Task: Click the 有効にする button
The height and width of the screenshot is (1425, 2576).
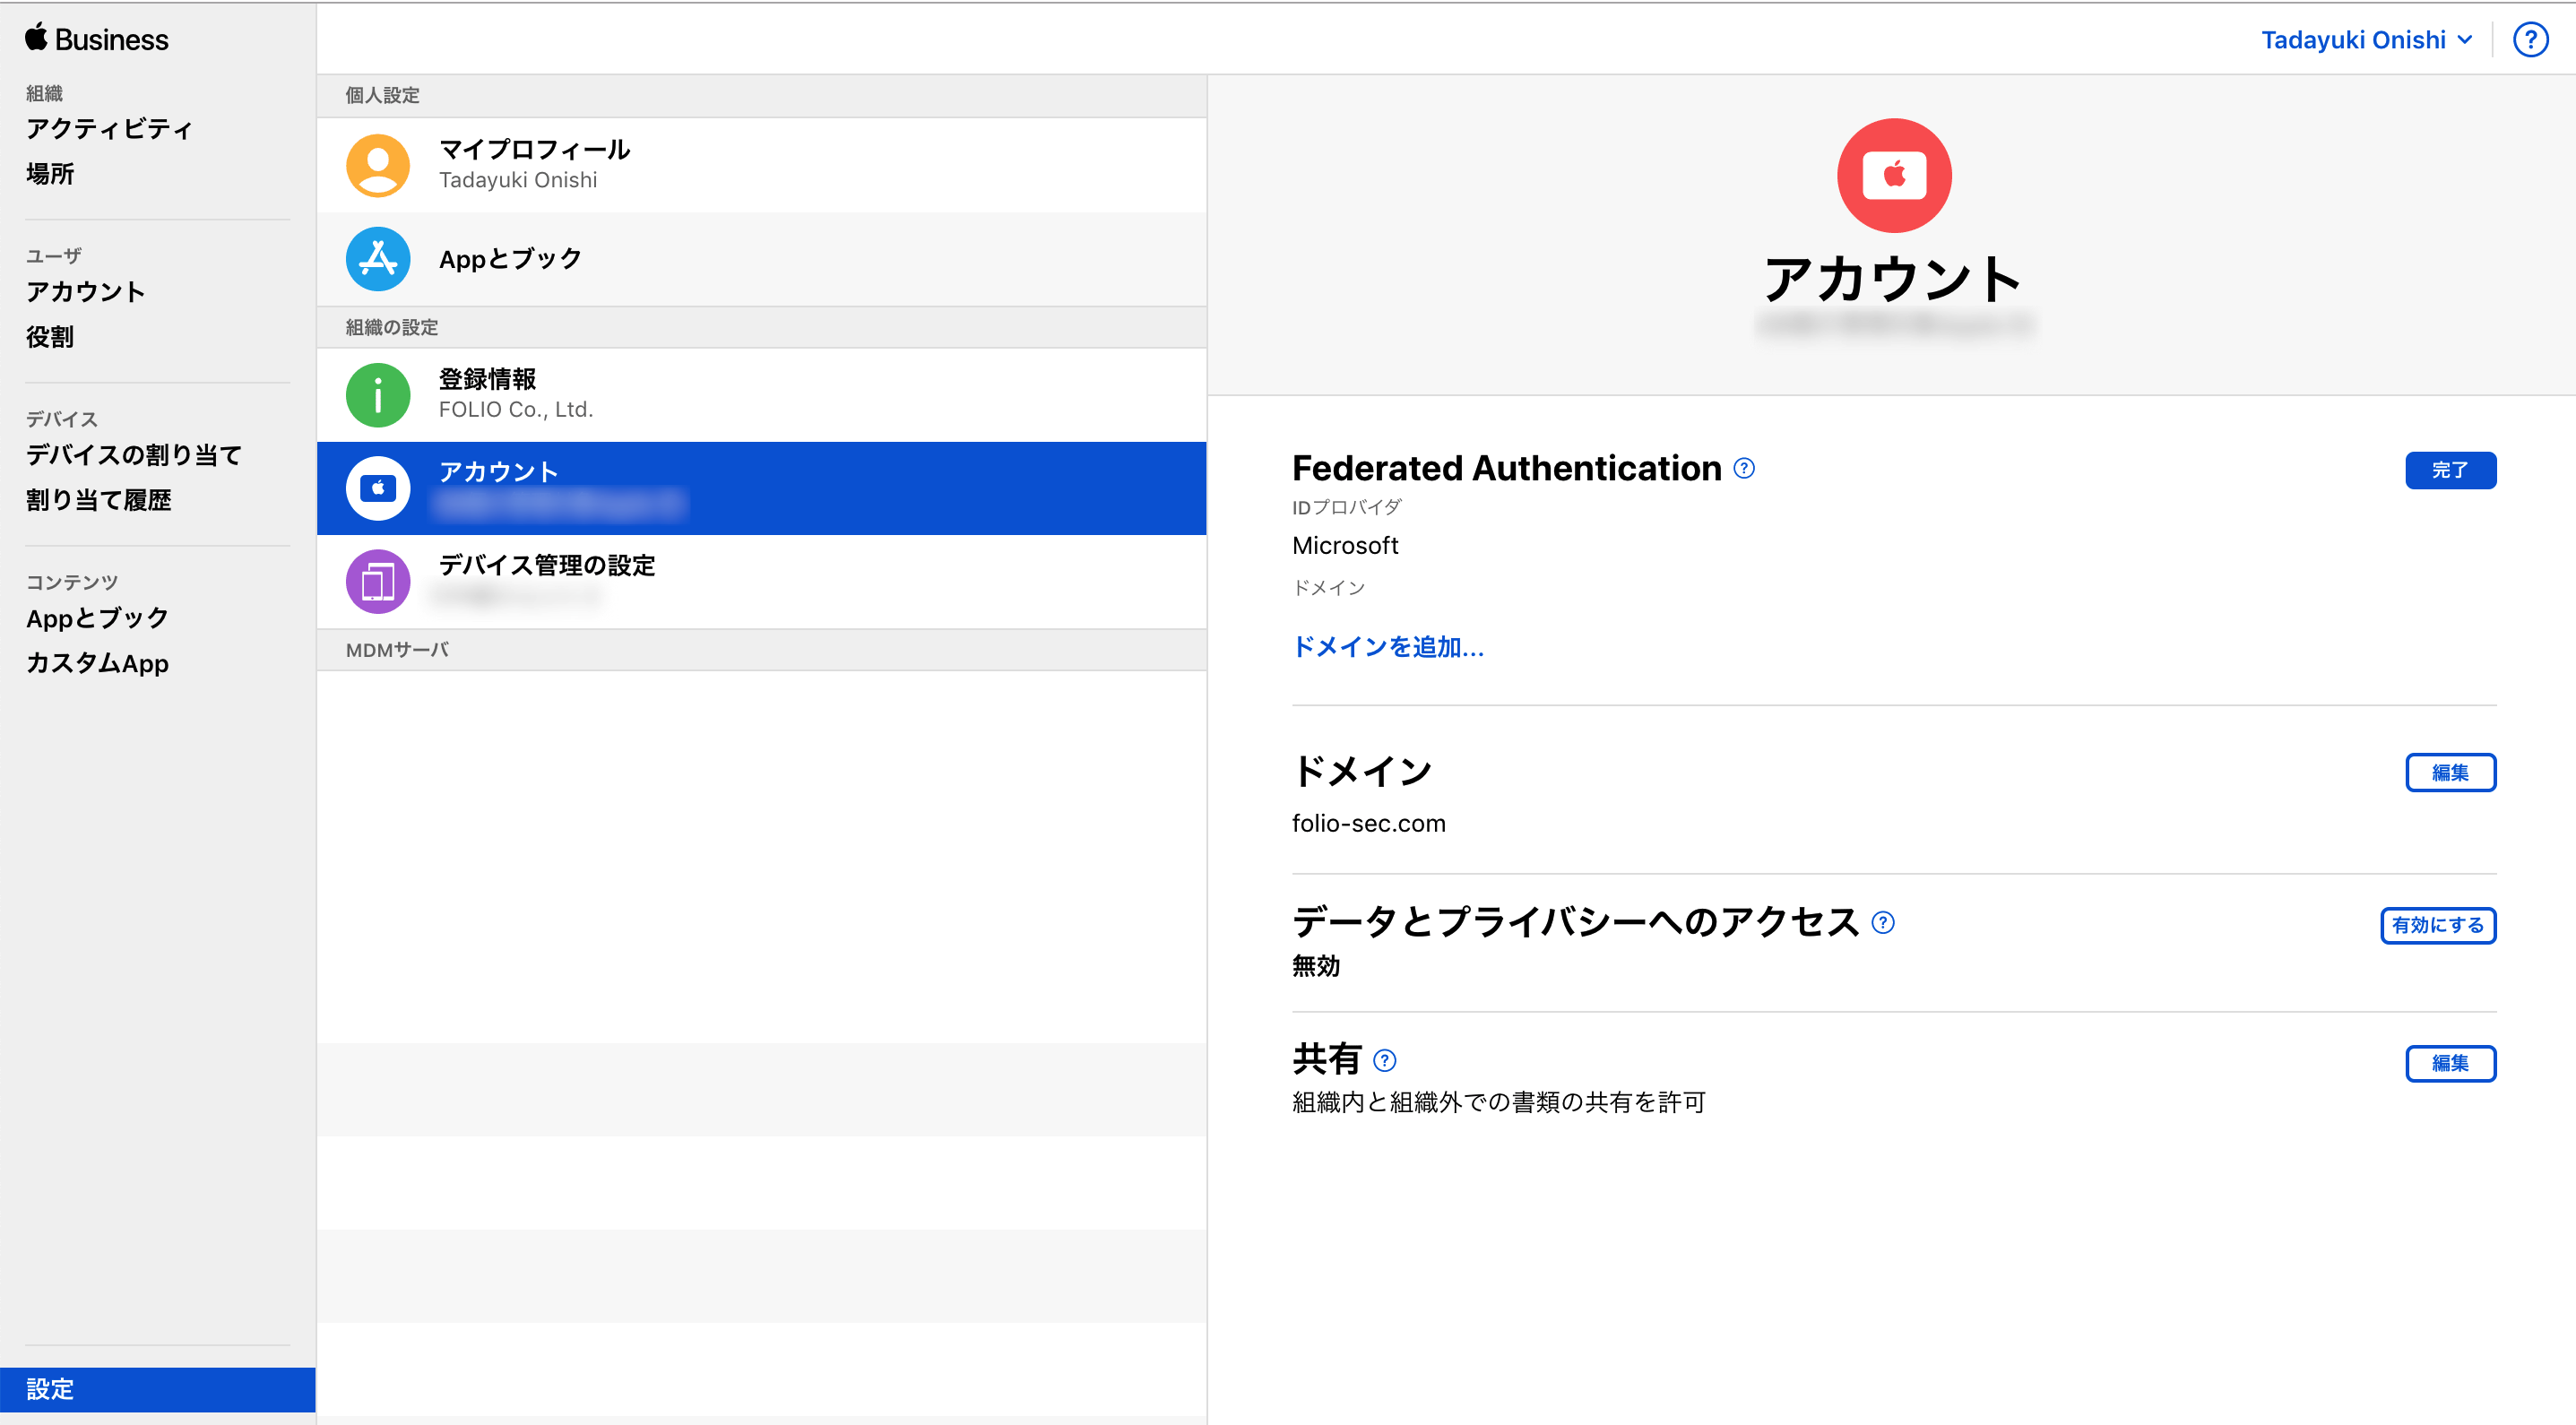Action: tap(2437, 925)
